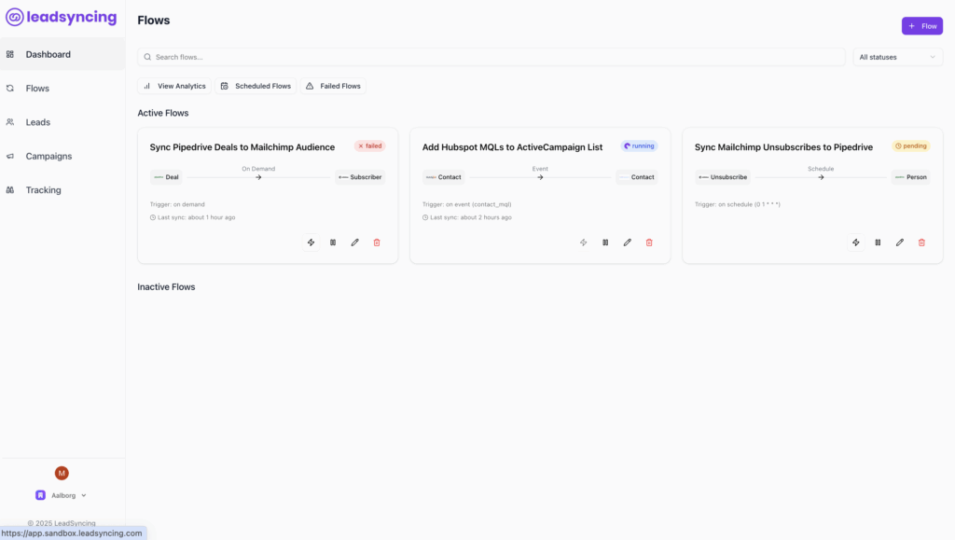The width and height of the screenshot is (955, 540).
Task: Edit the Mailchimp Unsubscribes flow
Action: click(x=900, y=242)
